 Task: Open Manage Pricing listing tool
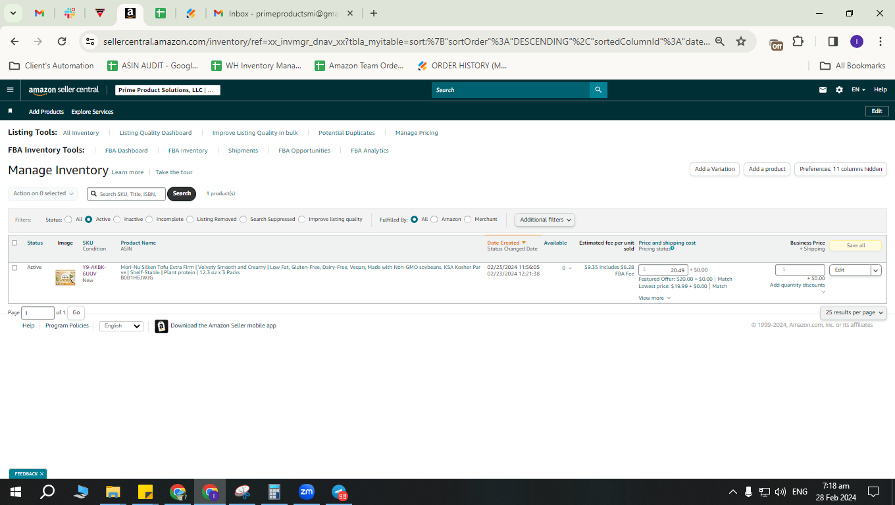pyautogui.click(x=417, y=133)
